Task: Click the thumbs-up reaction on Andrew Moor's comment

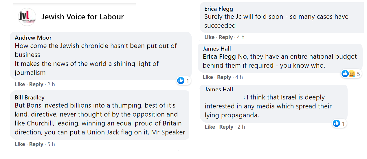Action: click(181, 81)
